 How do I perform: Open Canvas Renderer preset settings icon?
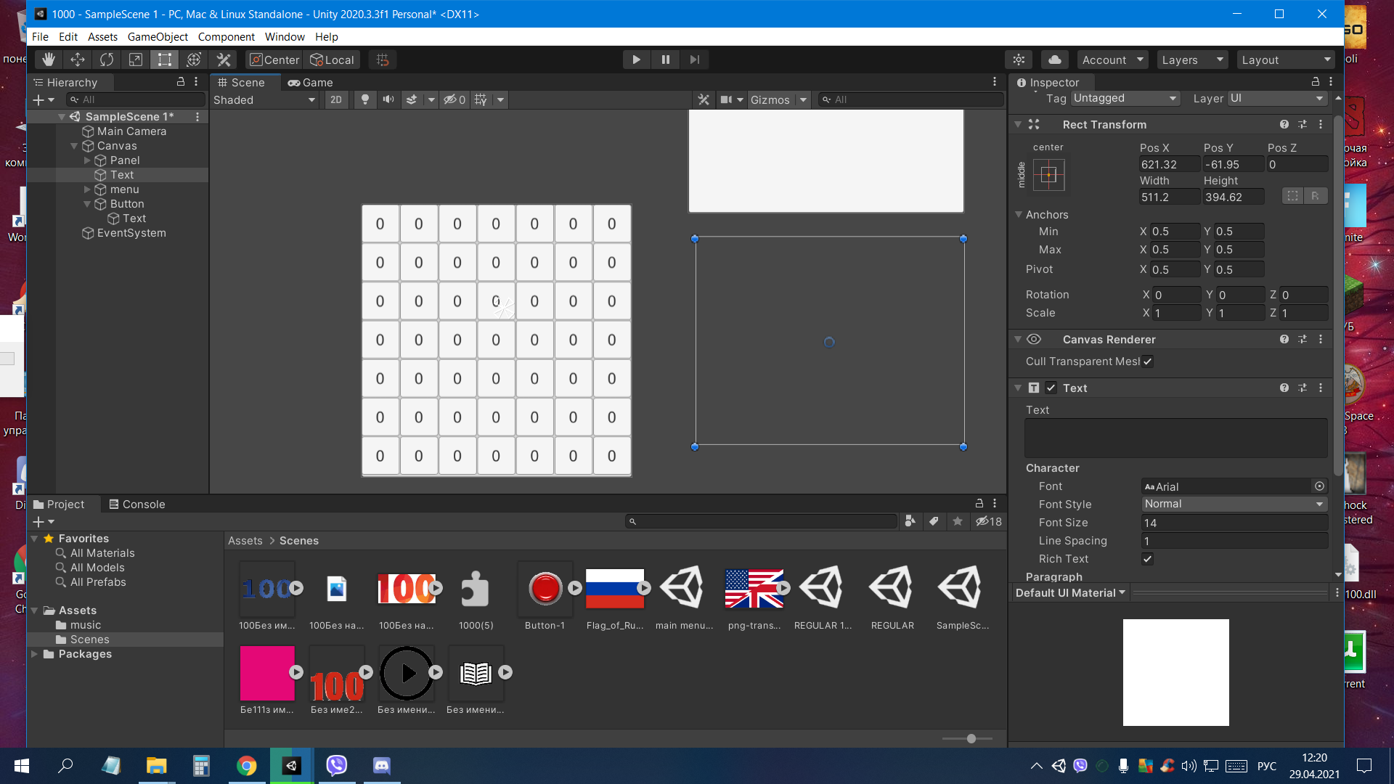click(x=1303, y=339)
